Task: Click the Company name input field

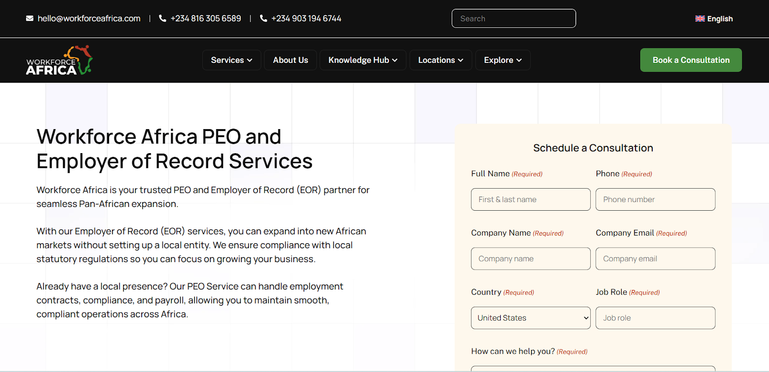Action: [x=531, y=259]
